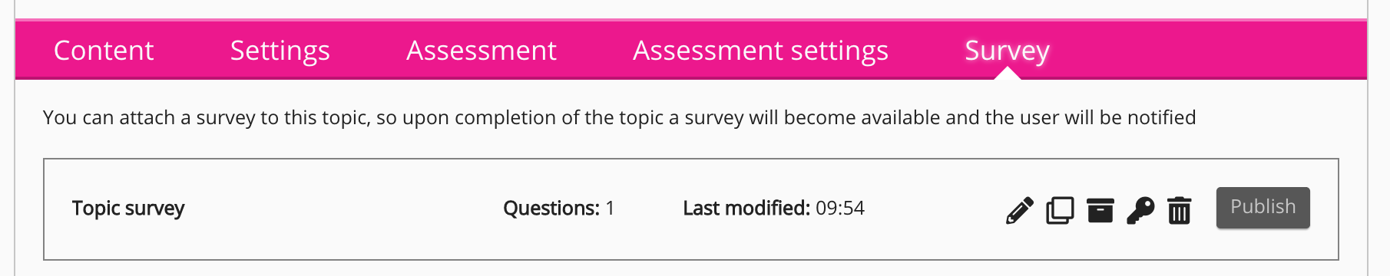Click the Questions label in survey row
This screenshot has width=1390, height=276.
click(551, 209)
